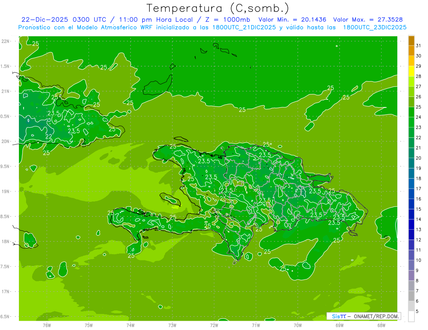This screenshot has height=330, width=428.
Task: Pick the orange colorbar swatch between 30 and 31
Action: click(411, 51)
